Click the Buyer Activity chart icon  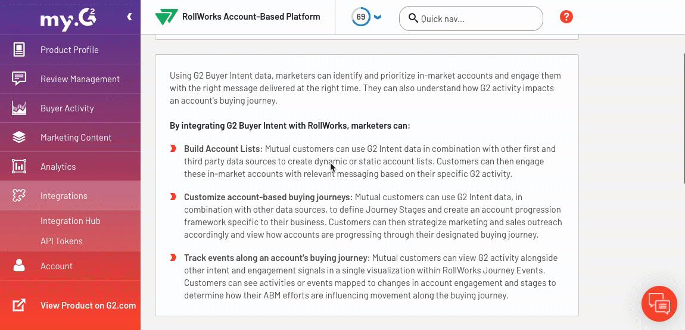click(19, 108)
